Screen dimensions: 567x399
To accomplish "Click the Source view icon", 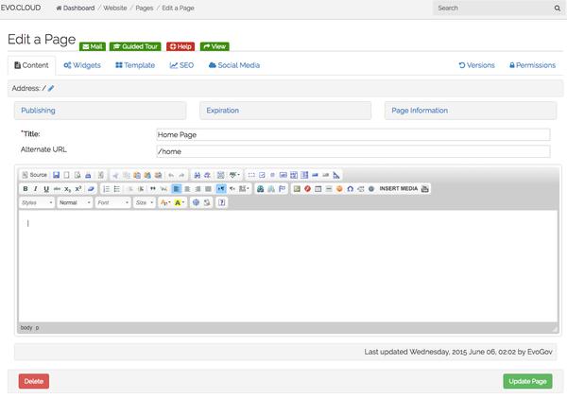I will [33, 175].
